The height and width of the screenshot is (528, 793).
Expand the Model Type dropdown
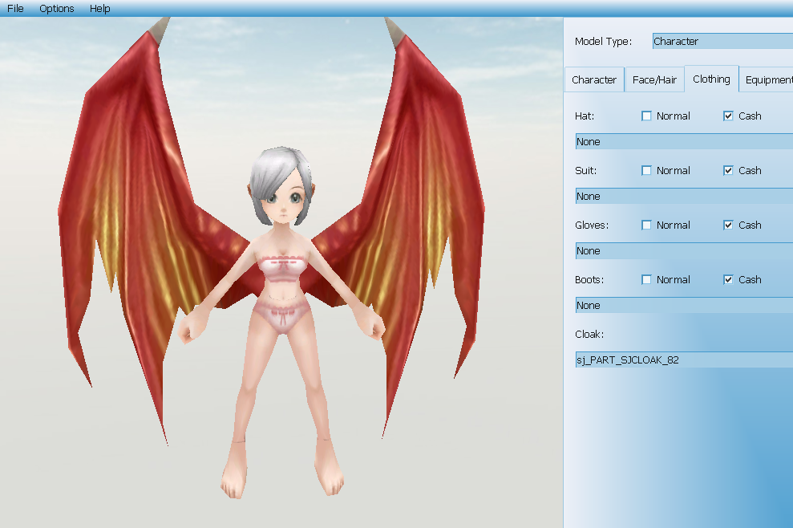pos(722,41)
